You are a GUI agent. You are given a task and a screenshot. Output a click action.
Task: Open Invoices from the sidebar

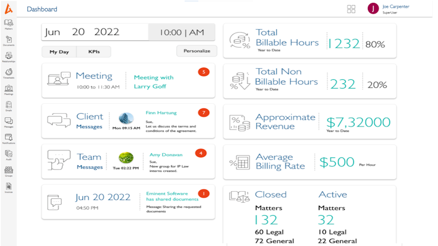(9, 187)
